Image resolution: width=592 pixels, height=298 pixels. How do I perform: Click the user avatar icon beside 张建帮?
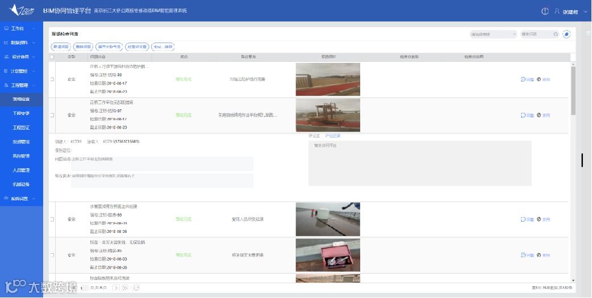tap(557, 11)
